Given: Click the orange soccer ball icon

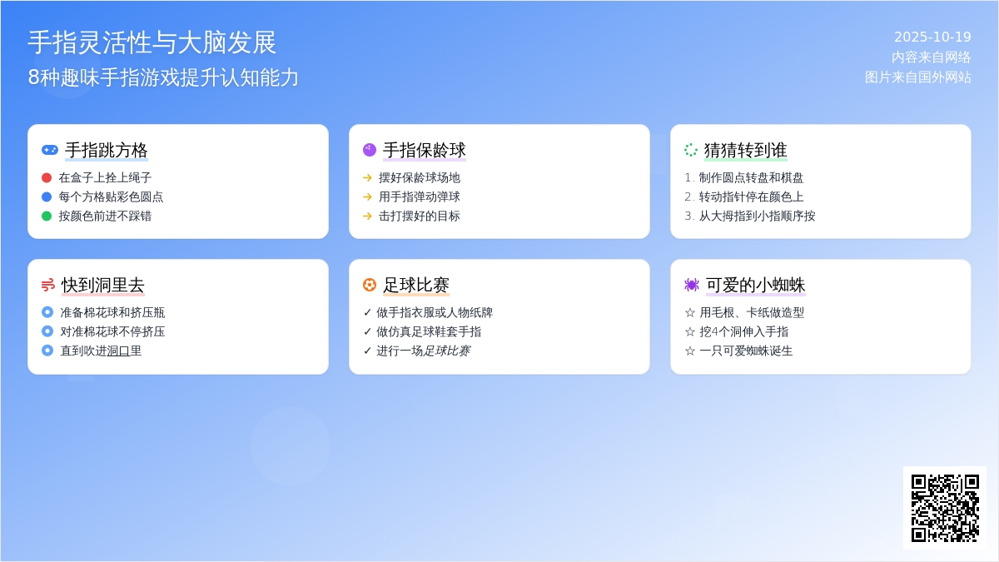Looking at the screenshot, I should coord(370,285).
